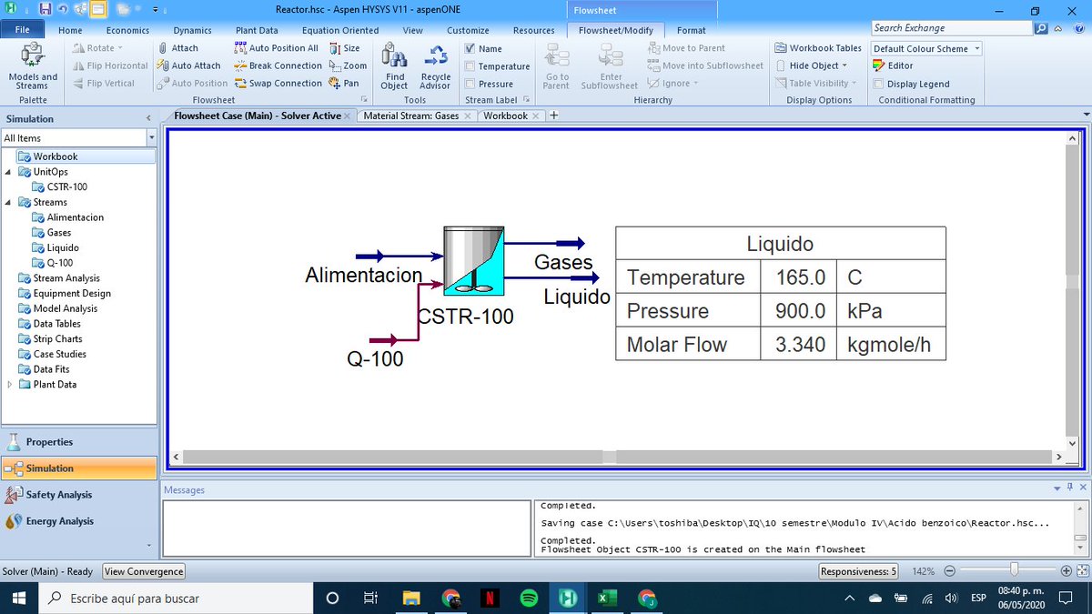
Task: Enable Temperature stream label checkbox
Action: [x=470, y=66]
